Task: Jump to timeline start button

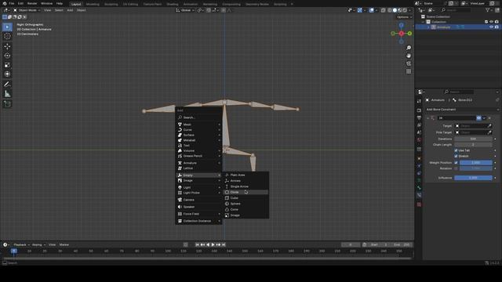Action: coord(197,244)
